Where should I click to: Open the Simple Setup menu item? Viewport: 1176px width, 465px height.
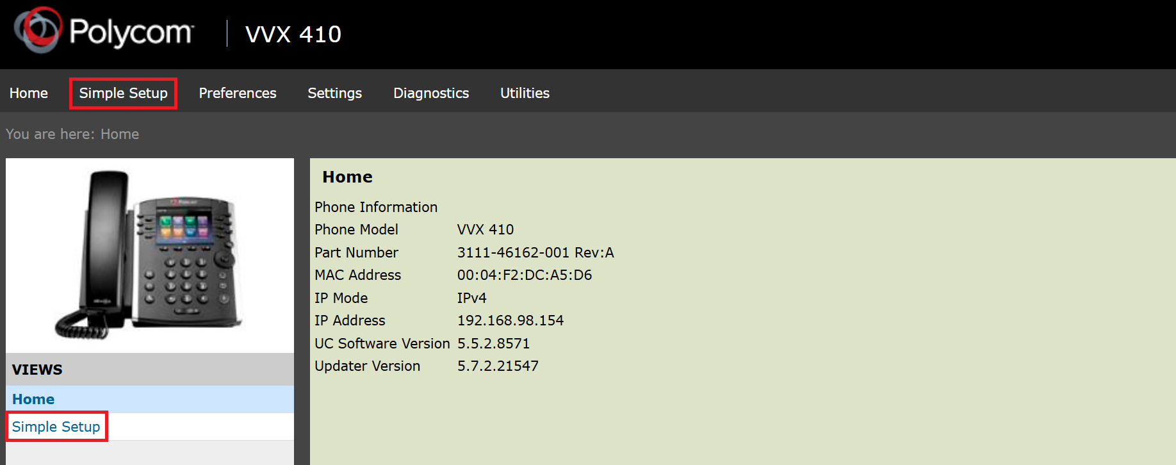[123, 94]
